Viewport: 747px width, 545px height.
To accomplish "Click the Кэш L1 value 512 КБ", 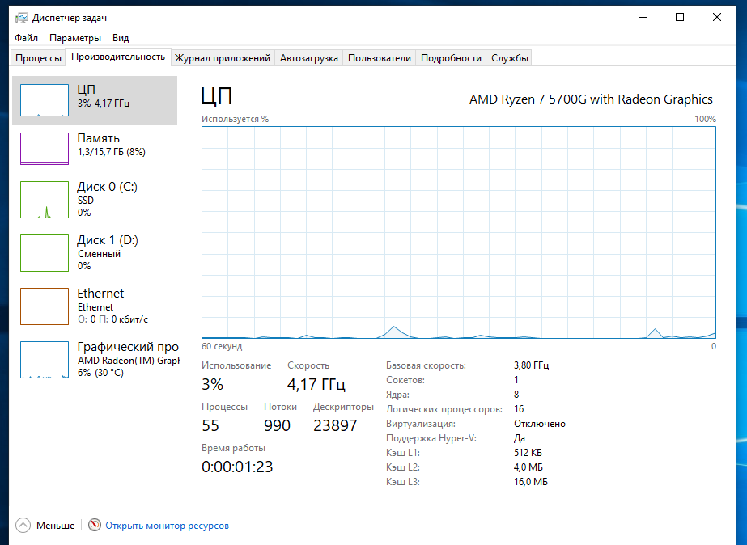I will point(528,453).
